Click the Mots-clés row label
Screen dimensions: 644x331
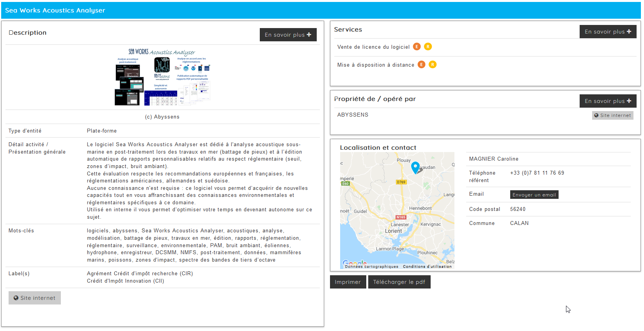(x=21, y=230)
